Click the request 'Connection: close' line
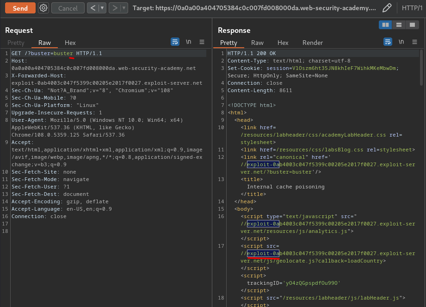The image size is (426, 307). pyautogui.click(x=39, y=216)
